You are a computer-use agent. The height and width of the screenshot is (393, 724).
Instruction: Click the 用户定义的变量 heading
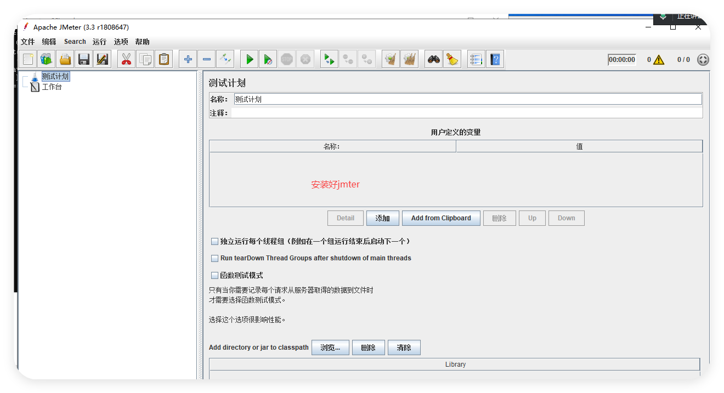tap(456, 132)
